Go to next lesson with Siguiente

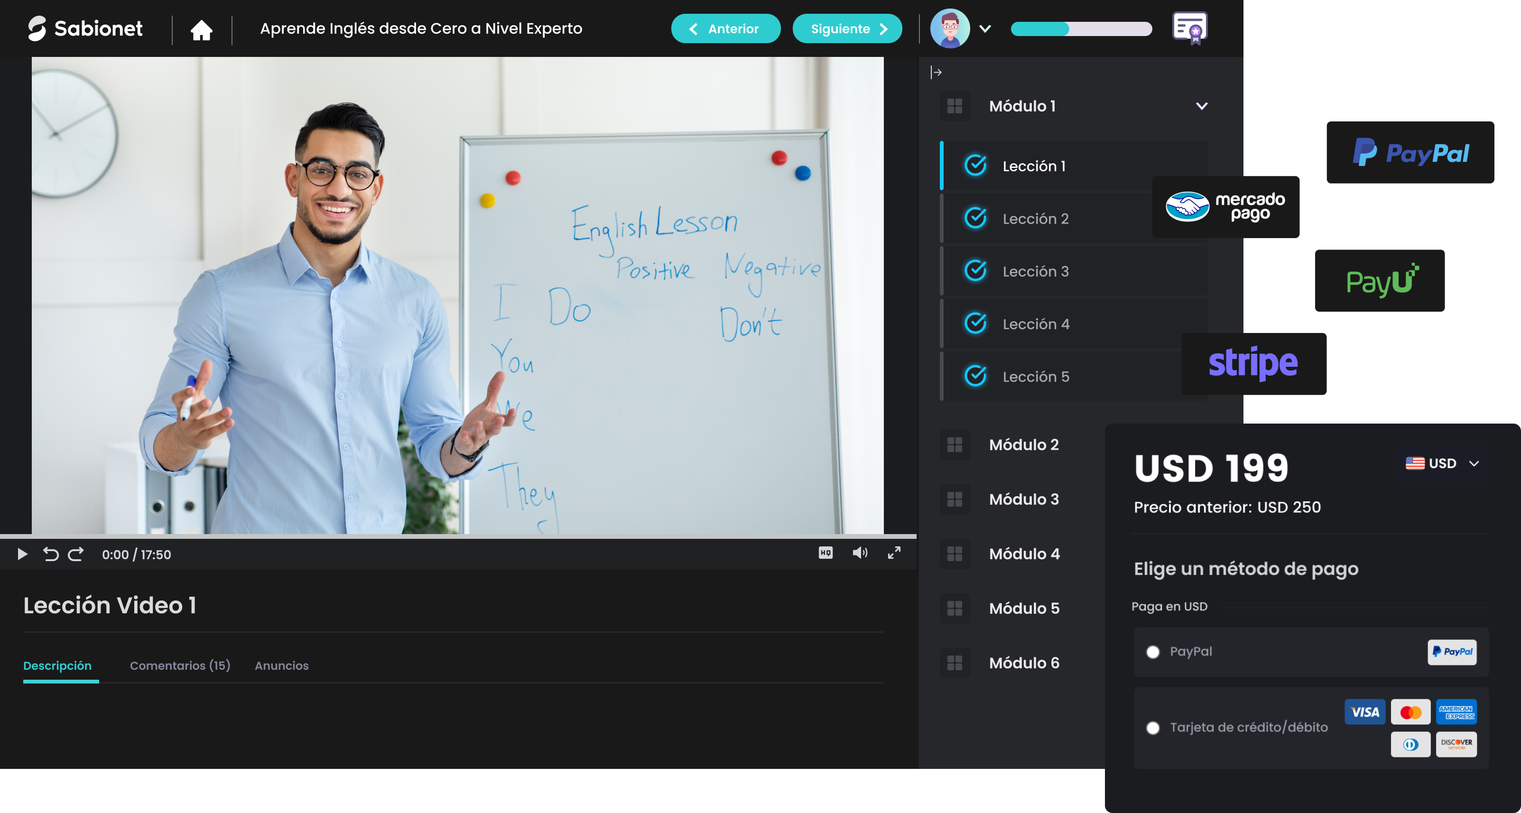pos(847,28)
